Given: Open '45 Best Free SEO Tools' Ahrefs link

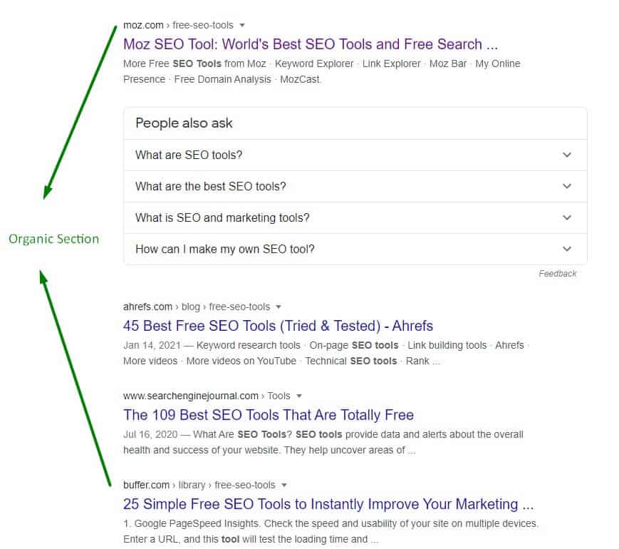Looking at the screenshot, I should click(278, 326).
